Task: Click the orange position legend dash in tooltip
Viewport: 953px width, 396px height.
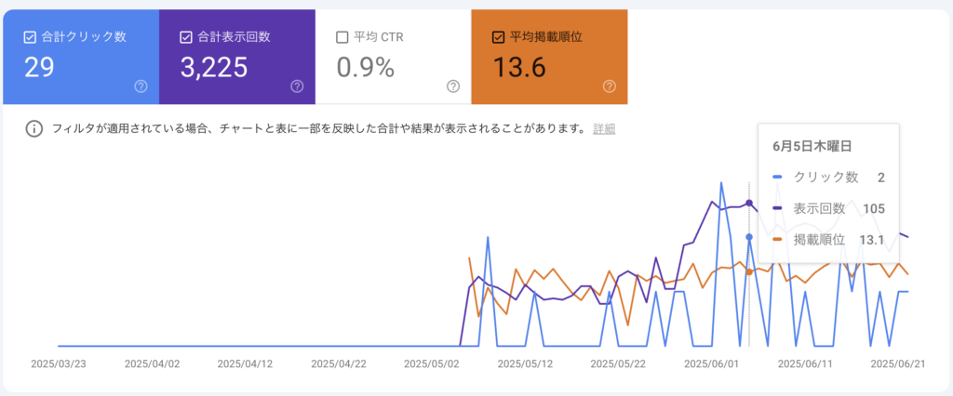Action: pos(777,239)
